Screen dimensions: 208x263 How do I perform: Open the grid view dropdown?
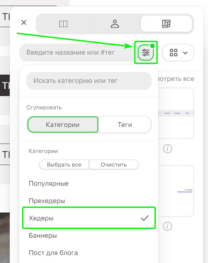178,52
